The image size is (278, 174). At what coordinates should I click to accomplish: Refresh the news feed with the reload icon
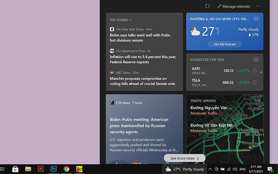point(207,6)
